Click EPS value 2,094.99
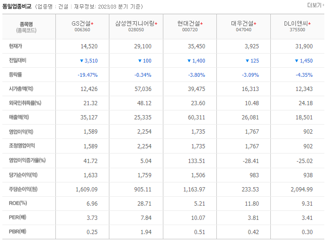This screenshot has width=330, height=245. (302, 190)
